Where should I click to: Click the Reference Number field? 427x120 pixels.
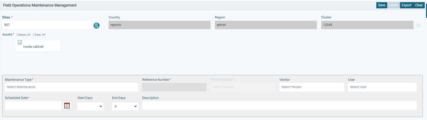[x=174, y=87]
